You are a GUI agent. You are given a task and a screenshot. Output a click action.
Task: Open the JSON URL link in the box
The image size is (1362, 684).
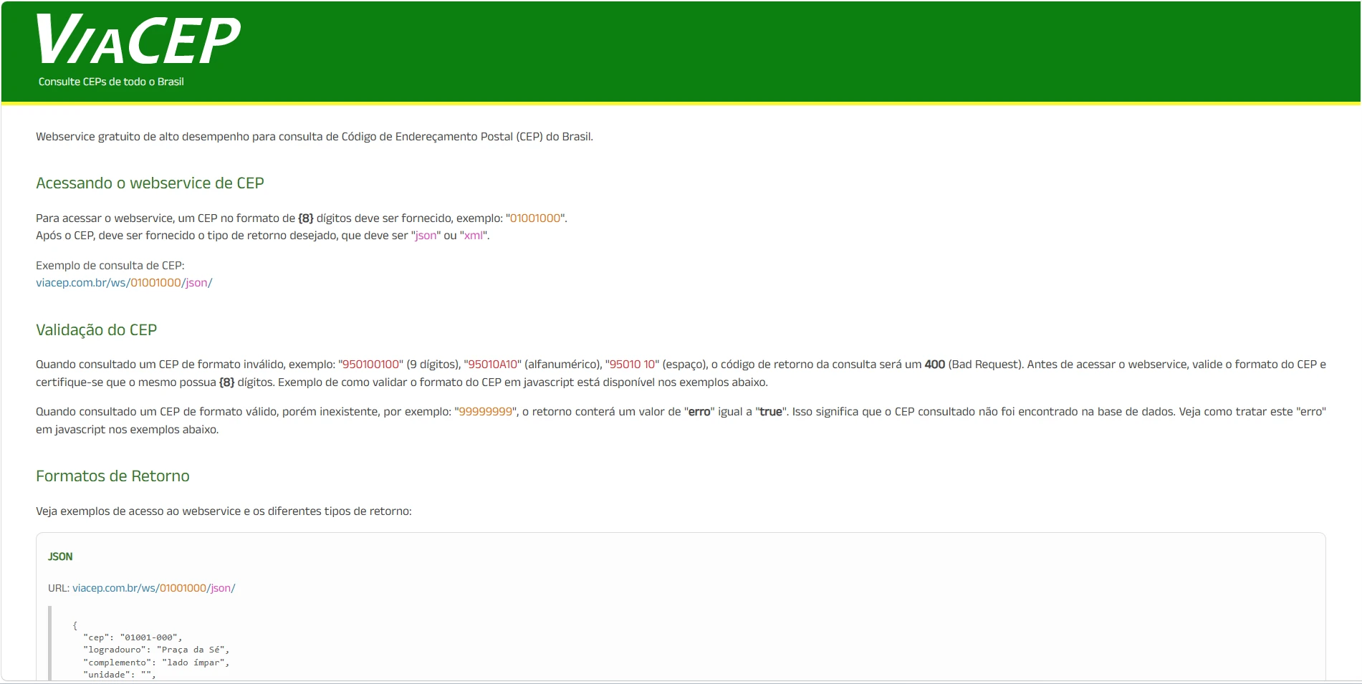tap(153, 588)
